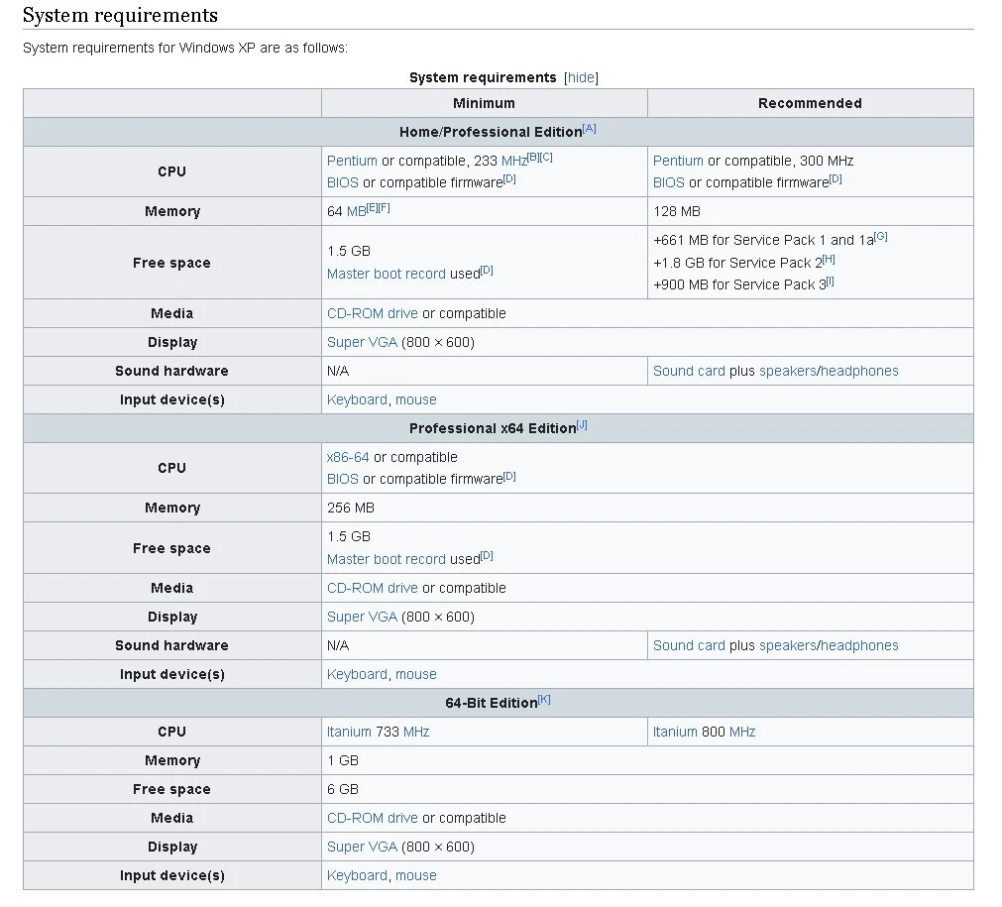Open Sound card link under Home/Professional Edition
1002x907 pixels.
point(689,371)
